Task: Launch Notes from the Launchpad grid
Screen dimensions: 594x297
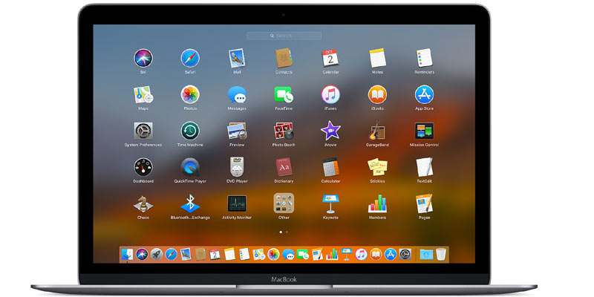Action: click(377, 58)
